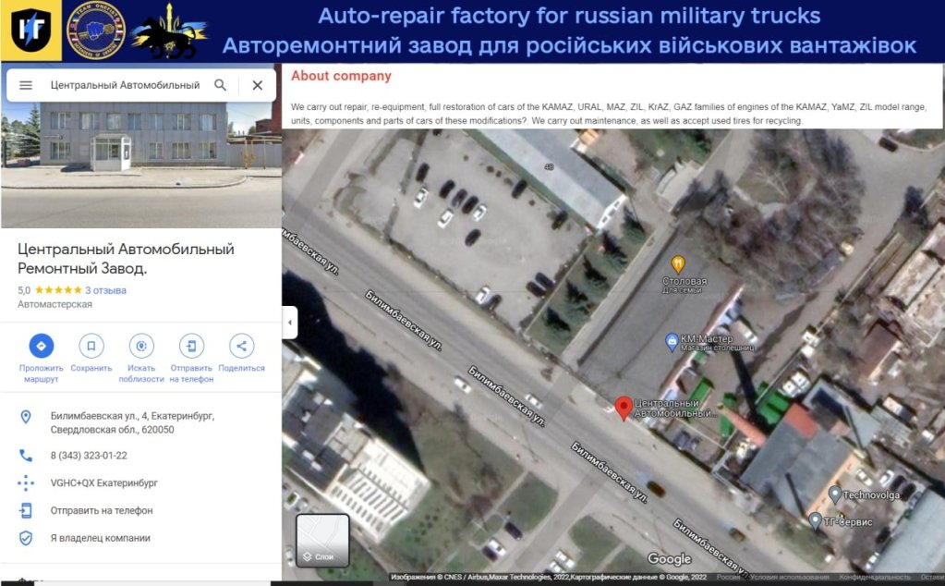The image size is (945, 586).
Task: Save the place with Сохранить icon
Action: pos(91,346)
